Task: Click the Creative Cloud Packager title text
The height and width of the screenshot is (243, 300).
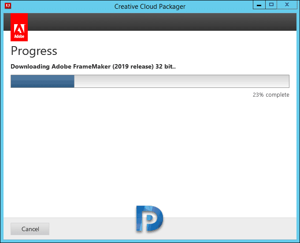Action: point(150,7)
